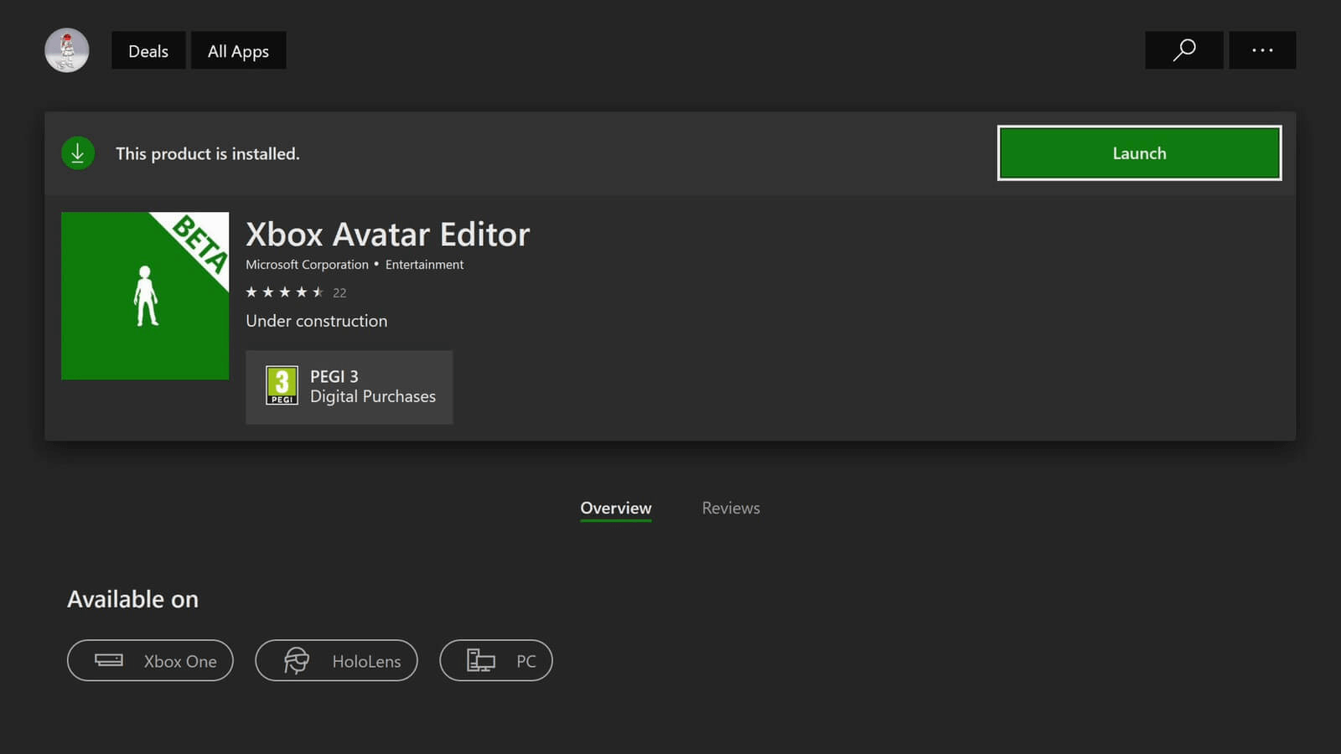Click the PEGI 3 label
The width and height of the screenshot is (1341, 754).
point(334,376)
